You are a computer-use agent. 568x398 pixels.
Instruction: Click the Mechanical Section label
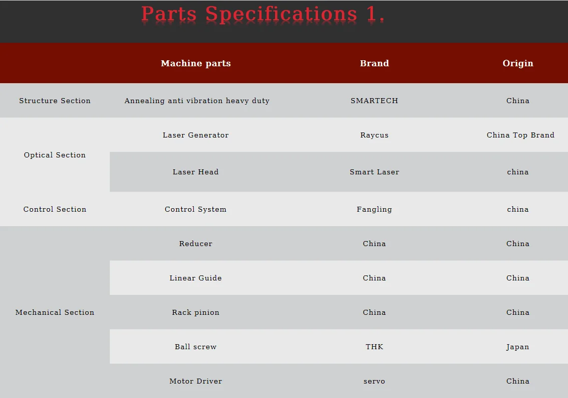pyautogui.click(x=55, y=312)
